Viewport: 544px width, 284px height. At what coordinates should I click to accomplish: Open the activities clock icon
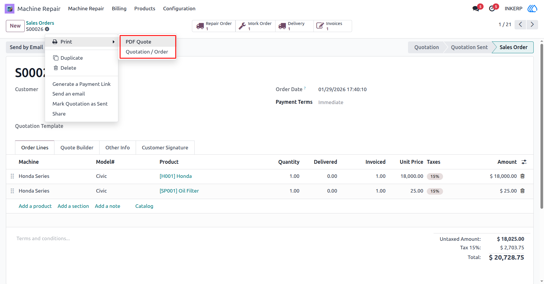click(492, 9)
